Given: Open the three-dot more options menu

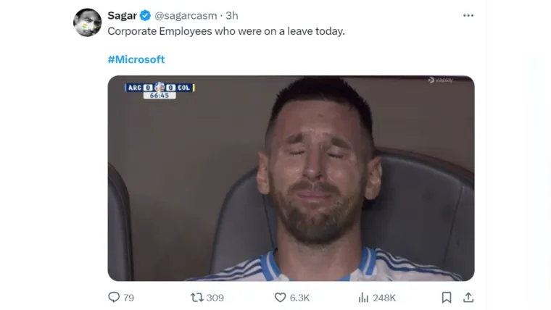Looking at the screenshot, I should coord(468,15).
